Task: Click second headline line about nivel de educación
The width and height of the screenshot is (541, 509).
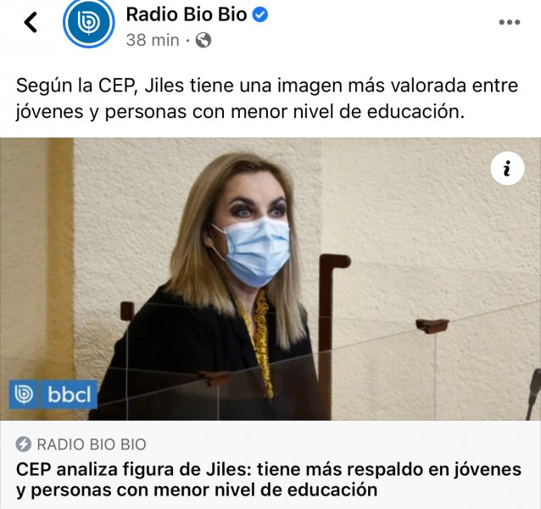Action: pyautogui.click(x=197, y=490)
